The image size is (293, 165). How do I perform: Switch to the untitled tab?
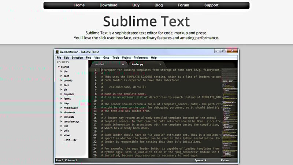100,64
